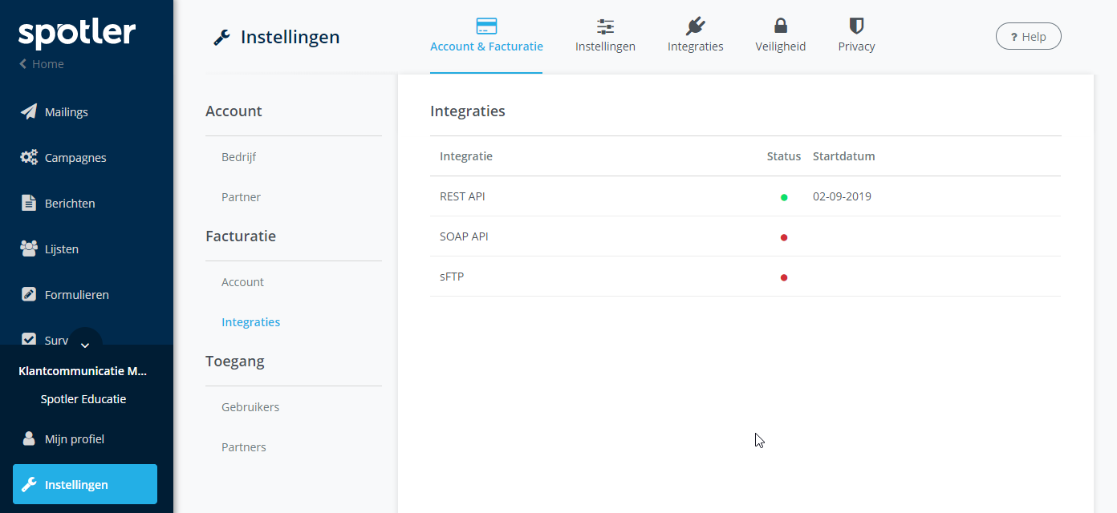Go back using the Home chevron link
The height and width of the screenshot is (513, 1117).
pos(42,64)
